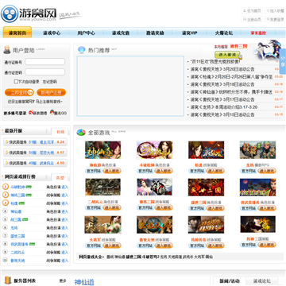The image size is (286, 286).
Task: Go to the 游窝首页 nav tab
Action: pos(17,33)
